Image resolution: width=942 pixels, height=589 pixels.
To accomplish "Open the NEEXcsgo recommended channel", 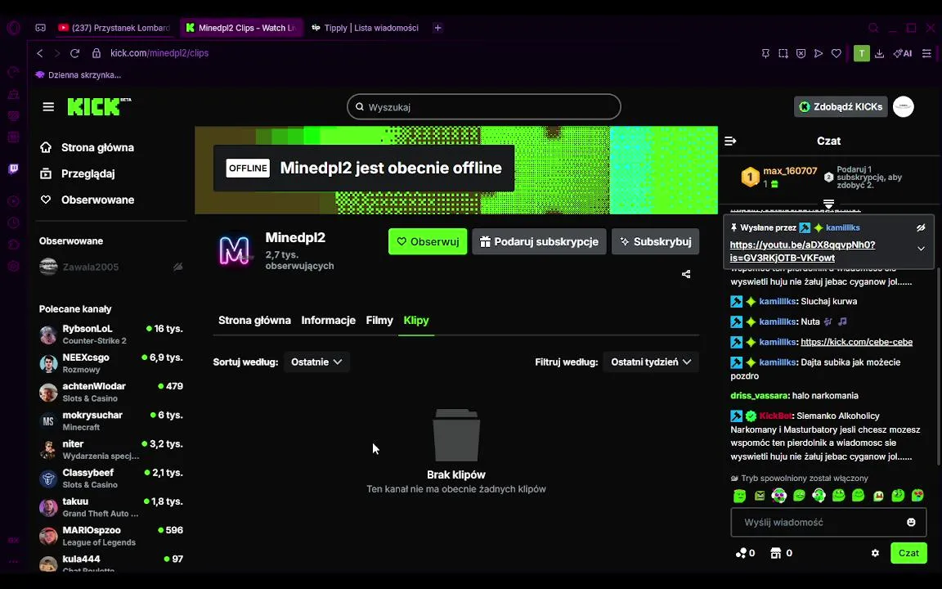I will (110, 363).
